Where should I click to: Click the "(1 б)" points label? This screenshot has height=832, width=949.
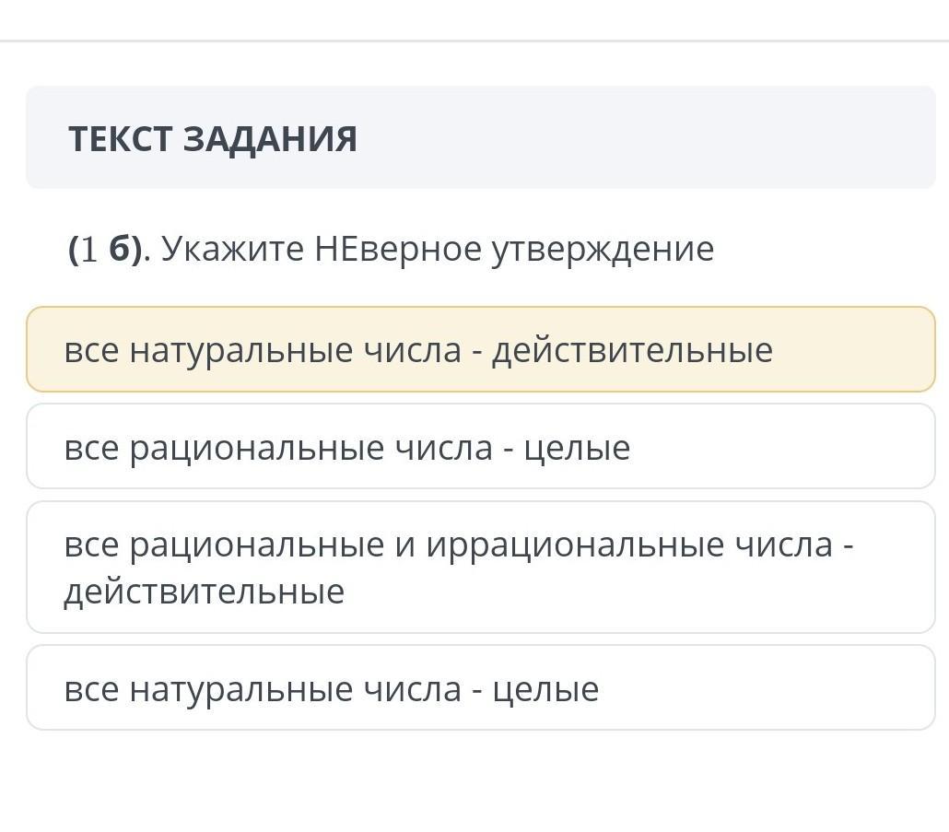coord(105,249)
